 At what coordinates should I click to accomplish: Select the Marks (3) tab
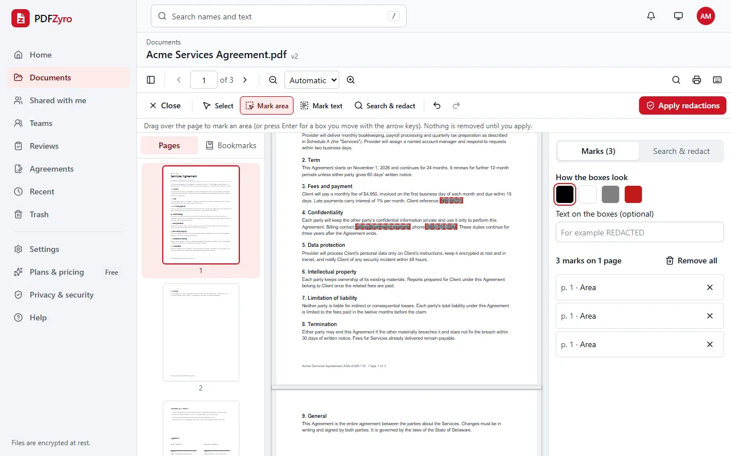pyautogui.click(x=599, y=151)
